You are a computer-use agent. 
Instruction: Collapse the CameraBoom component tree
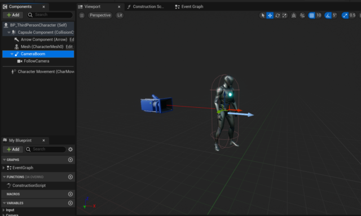(12, 54)
